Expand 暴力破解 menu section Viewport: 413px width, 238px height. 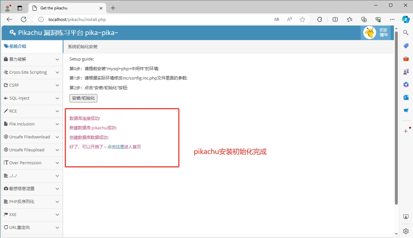click(x=32, y=59)
